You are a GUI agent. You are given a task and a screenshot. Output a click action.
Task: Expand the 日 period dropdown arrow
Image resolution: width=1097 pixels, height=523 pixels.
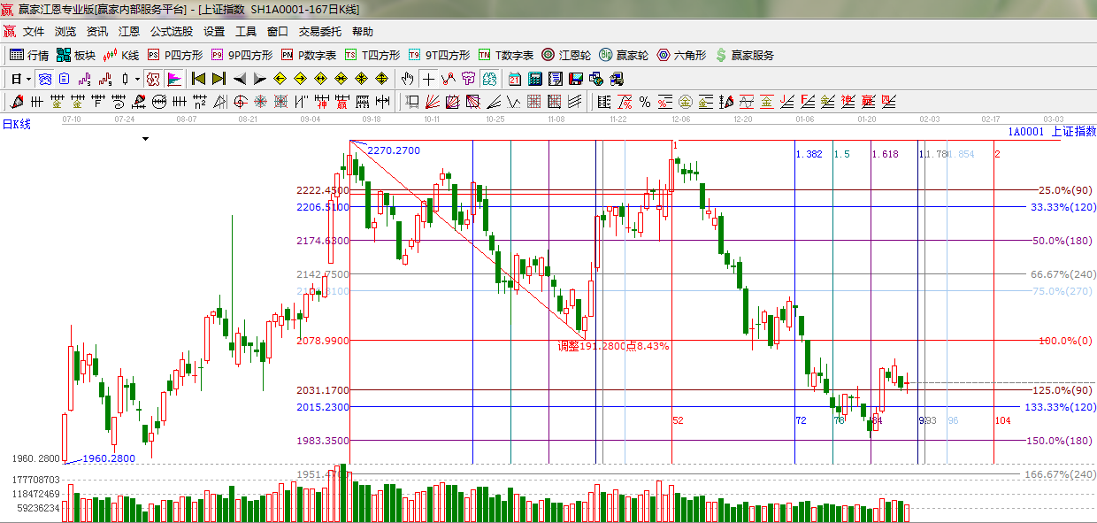(x=28, y=79)
